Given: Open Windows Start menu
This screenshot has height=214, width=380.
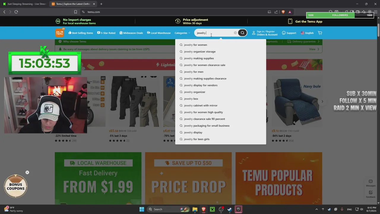Looking at the screenshot, I should (142, 209).
